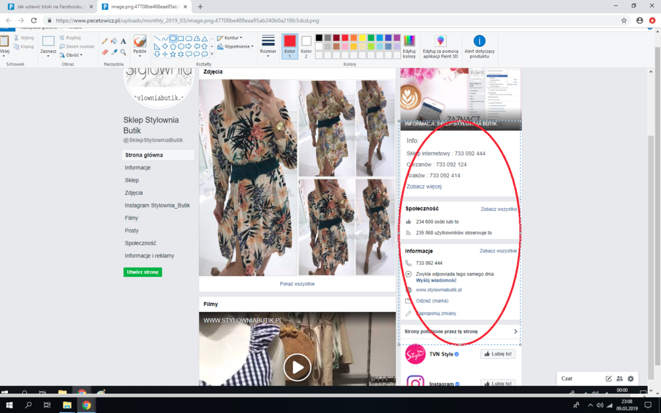661x413 pixels.
Task: Click Lubię to! next to TVN Style
Action: pyautogui.click(x=497, y=354)
